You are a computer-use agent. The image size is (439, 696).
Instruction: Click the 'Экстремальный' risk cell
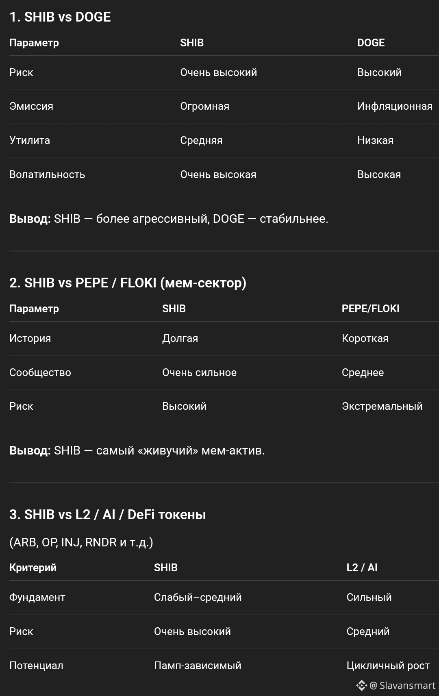click(x=382, y=406)
